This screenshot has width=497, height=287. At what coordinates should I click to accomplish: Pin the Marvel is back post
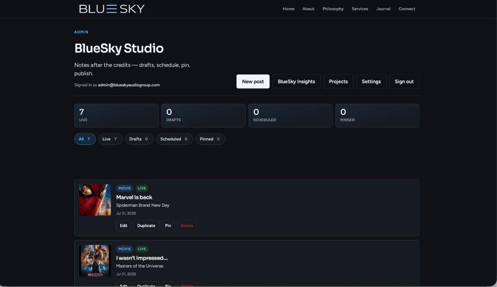(x=168, y=225)
